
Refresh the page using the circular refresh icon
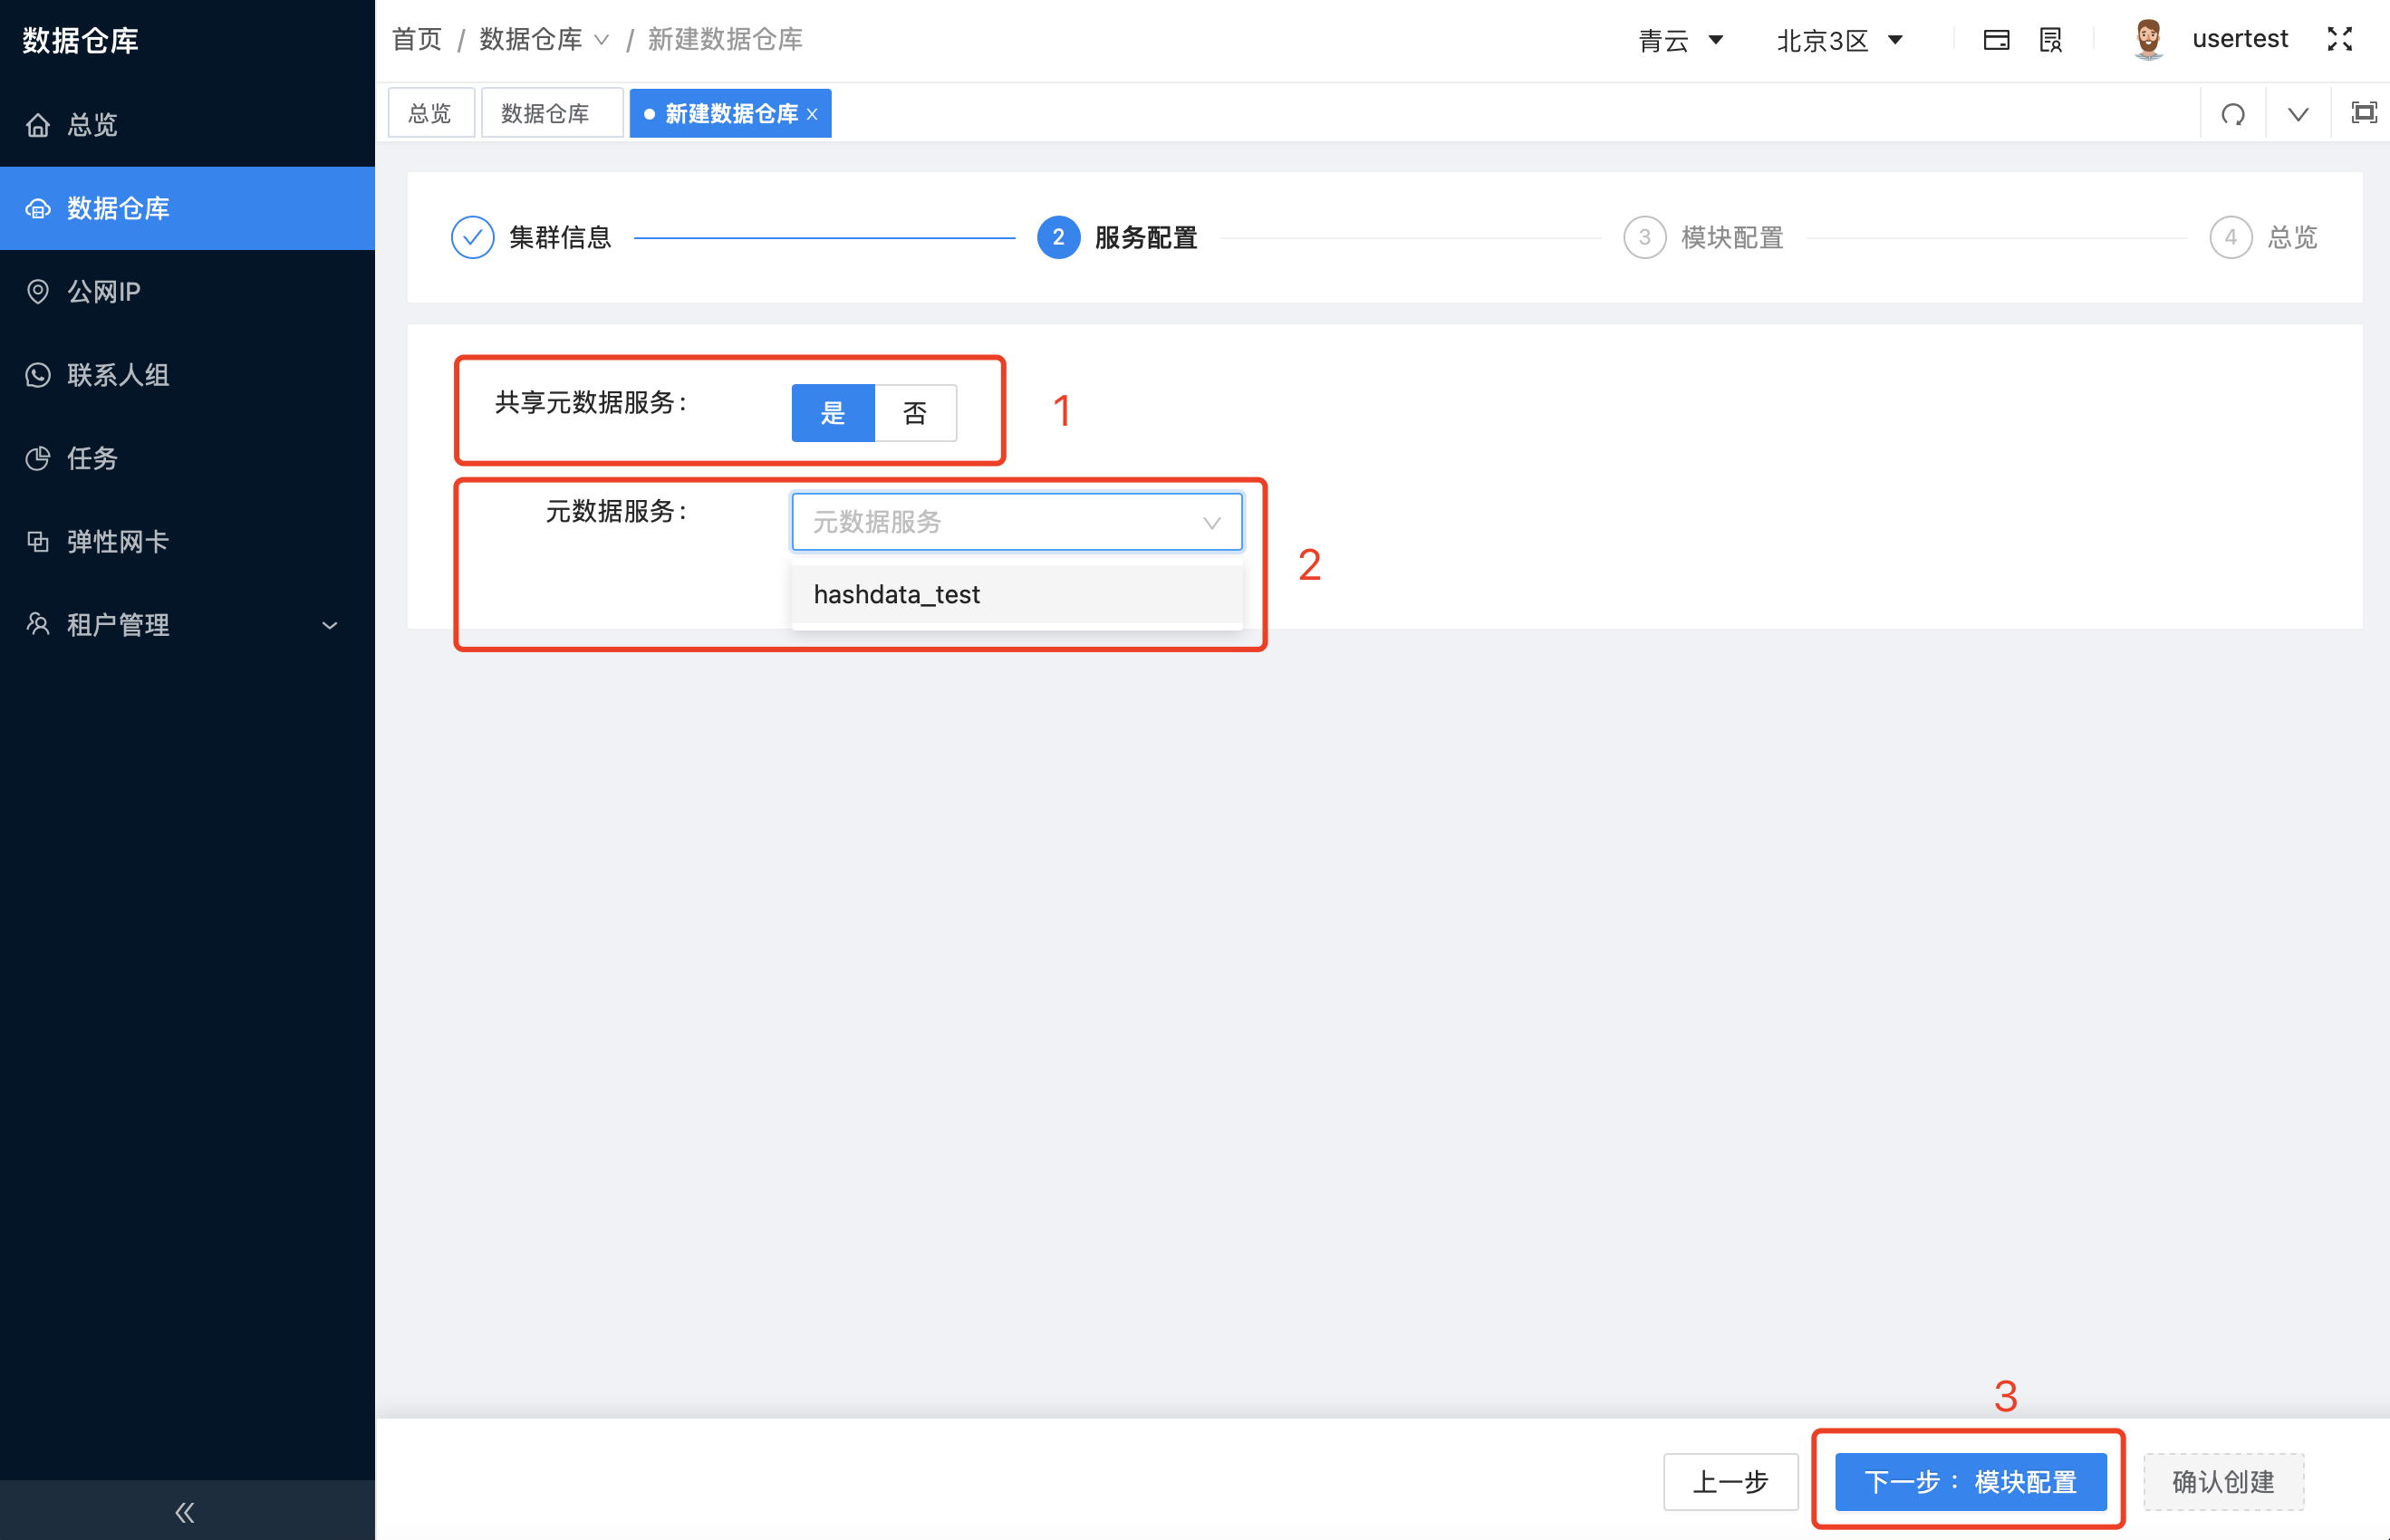tap(2232, 113)
